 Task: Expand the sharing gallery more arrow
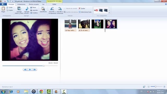[109, 13]
